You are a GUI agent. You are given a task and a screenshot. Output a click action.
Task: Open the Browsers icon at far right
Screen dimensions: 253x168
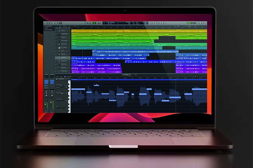point(205,23)
